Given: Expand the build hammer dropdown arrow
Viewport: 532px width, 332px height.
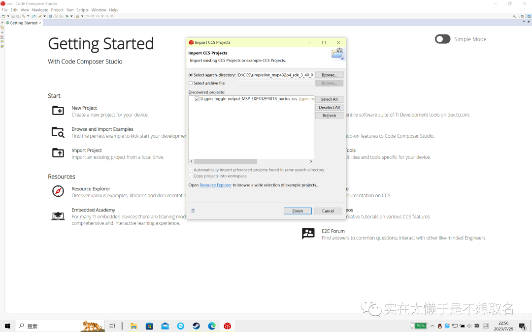Looking at the screenshot, I should point(29,16).
